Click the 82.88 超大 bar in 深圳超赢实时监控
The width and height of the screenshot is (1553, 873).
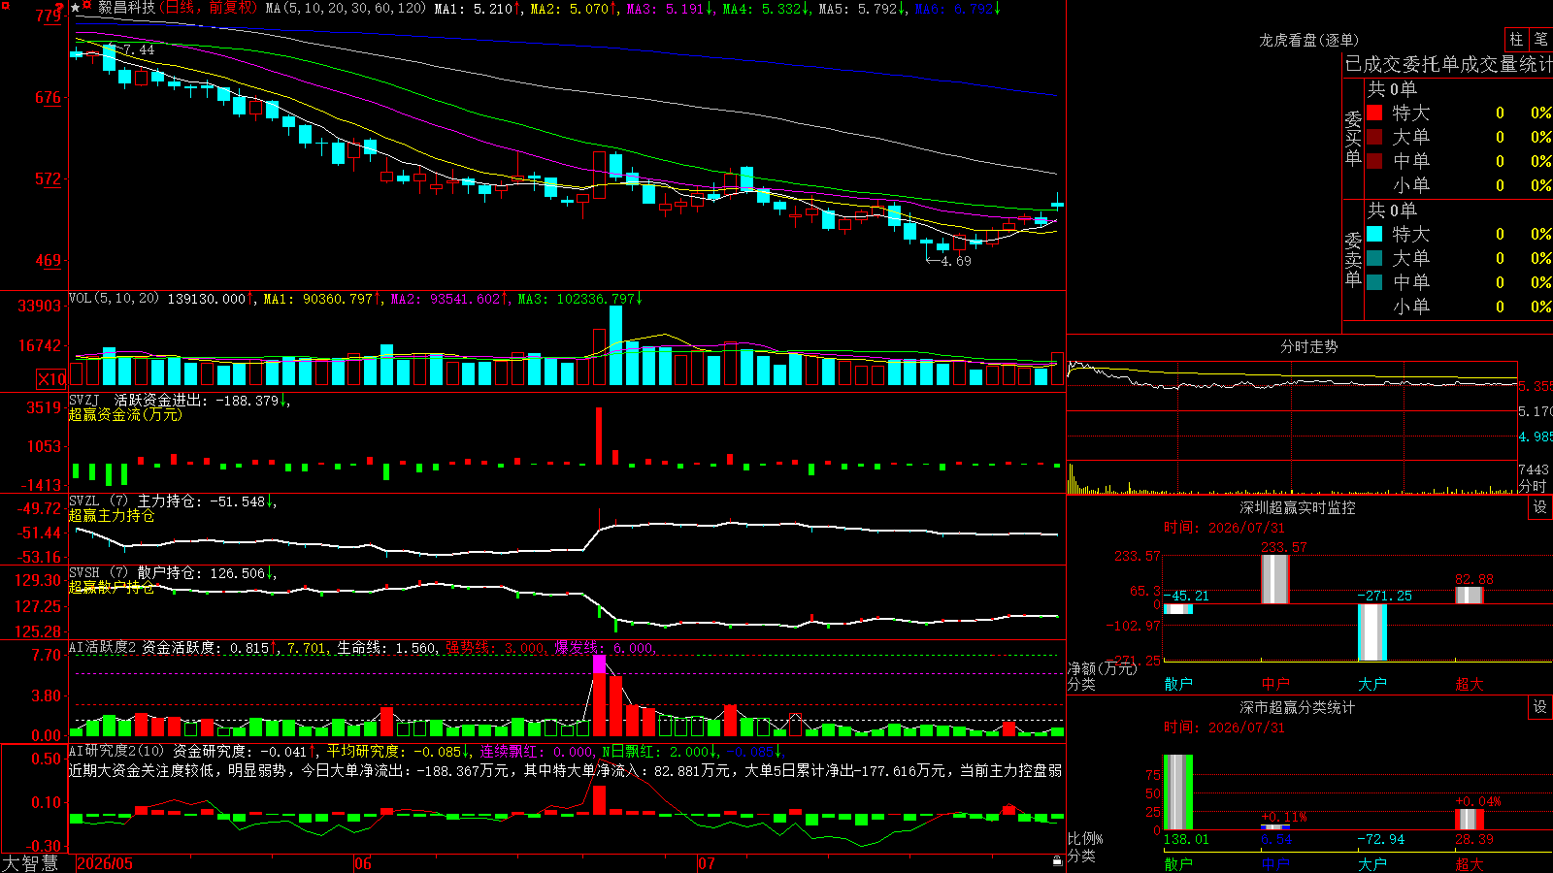coord(1470,596)
